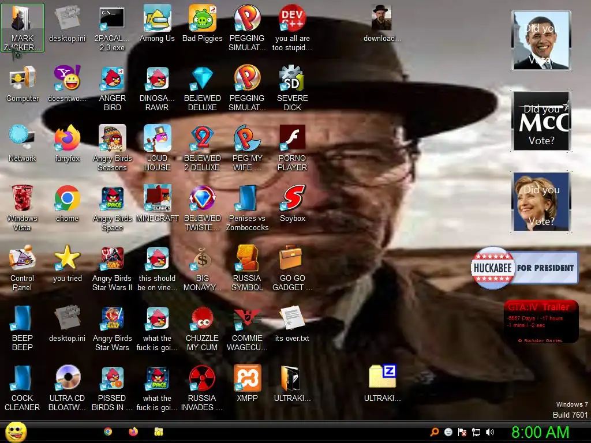Click the network tray icon

point(476,432)
